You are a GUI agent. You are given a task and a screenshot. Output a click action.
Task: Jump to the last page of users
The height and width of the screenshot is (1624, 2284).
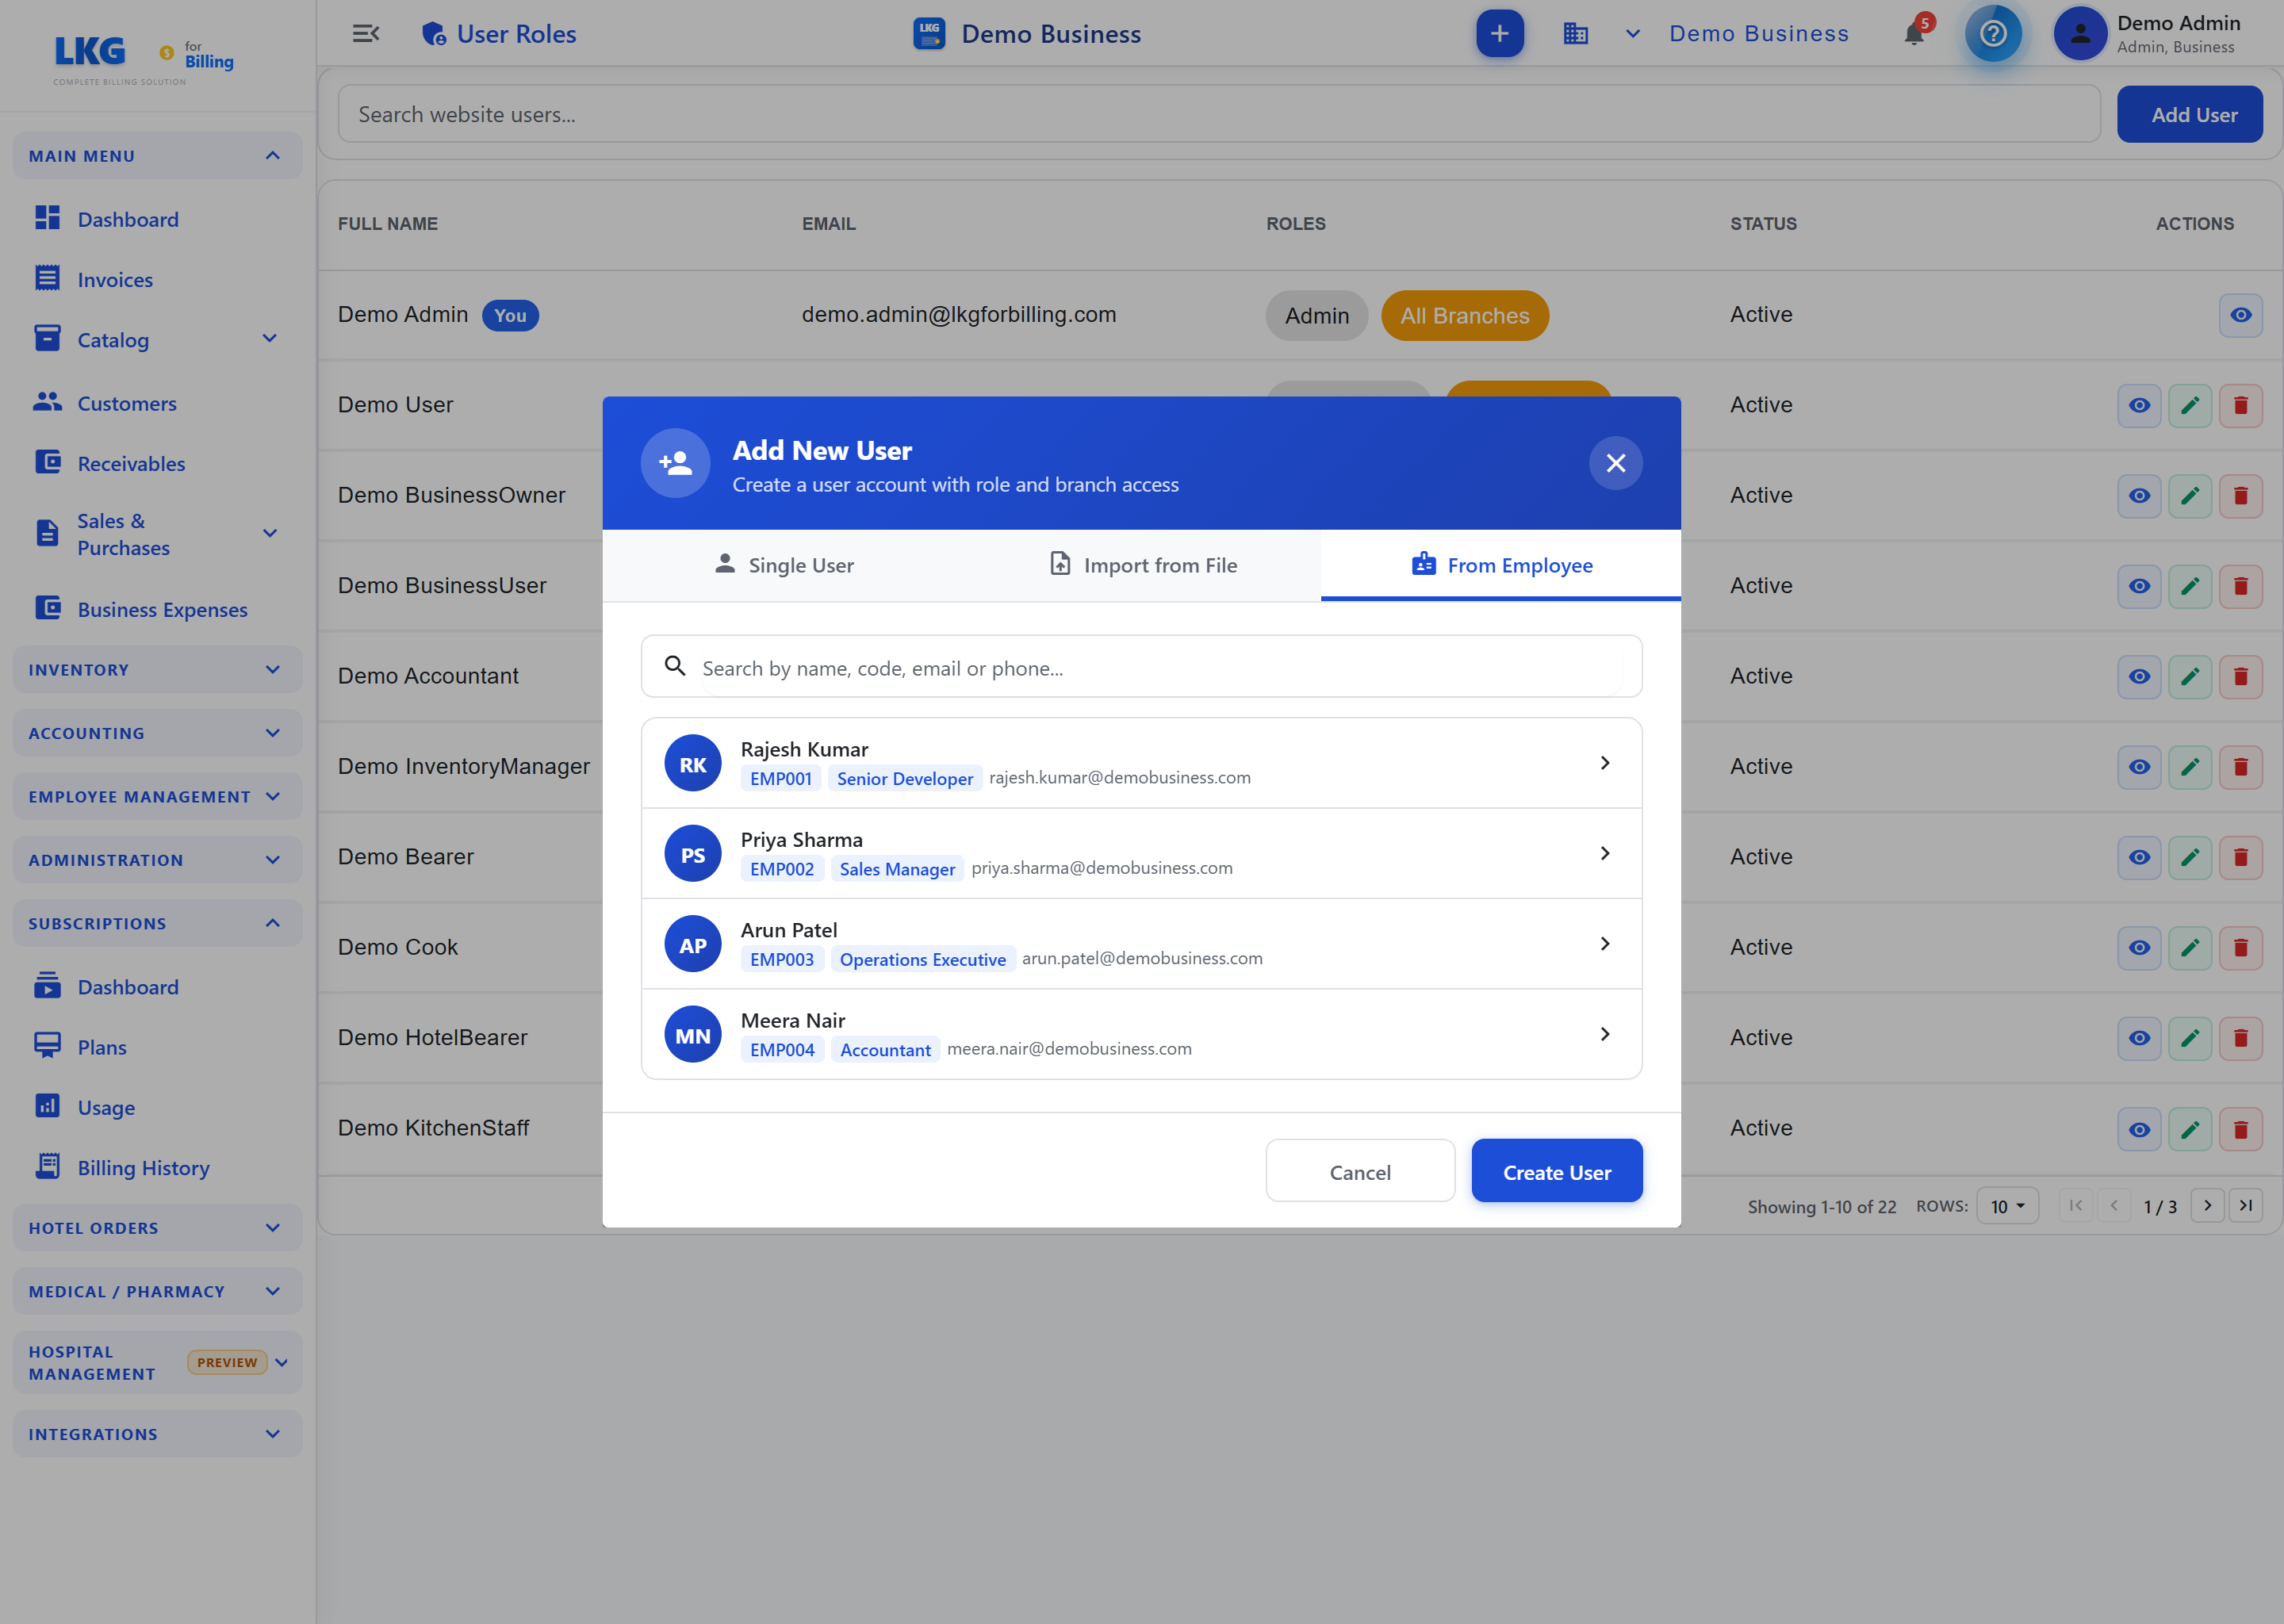pyautogui.click(x=2246, y=1206)
